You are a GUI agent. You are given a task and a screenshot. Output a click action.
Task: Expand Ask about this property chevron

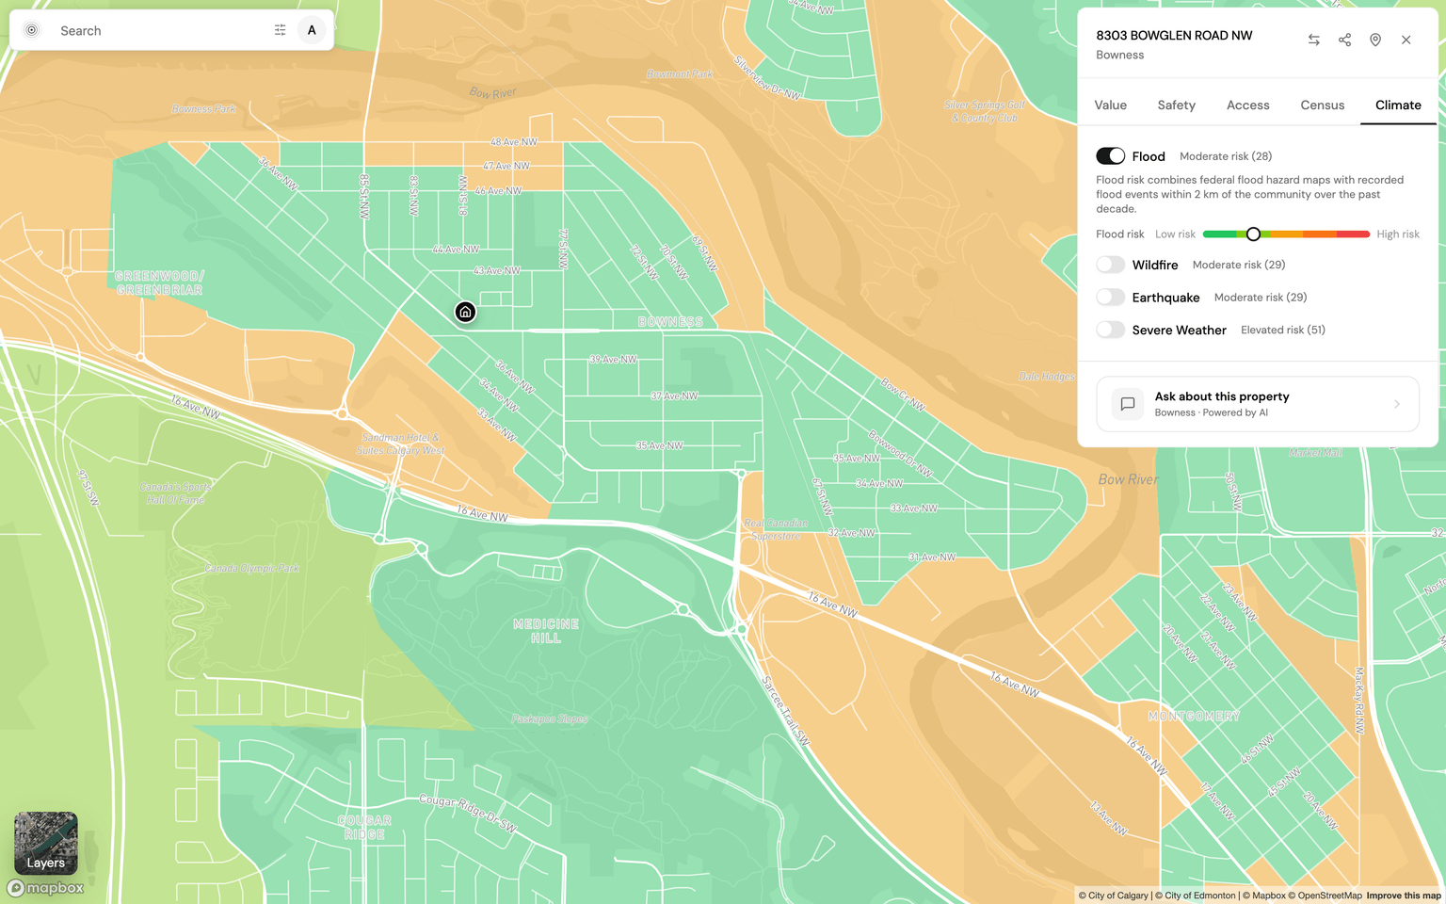point(1397,404)
